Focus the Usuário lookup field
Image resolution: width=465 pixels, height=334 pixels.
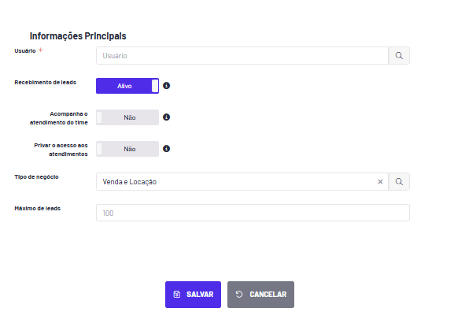click(x=242, y=55)
